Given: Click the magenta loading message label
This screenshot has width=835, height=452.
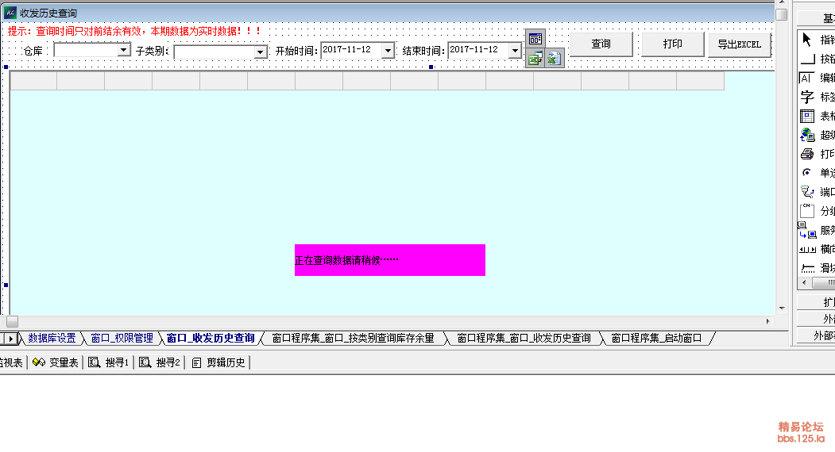Looking at the screenshot, I should 389,260.
